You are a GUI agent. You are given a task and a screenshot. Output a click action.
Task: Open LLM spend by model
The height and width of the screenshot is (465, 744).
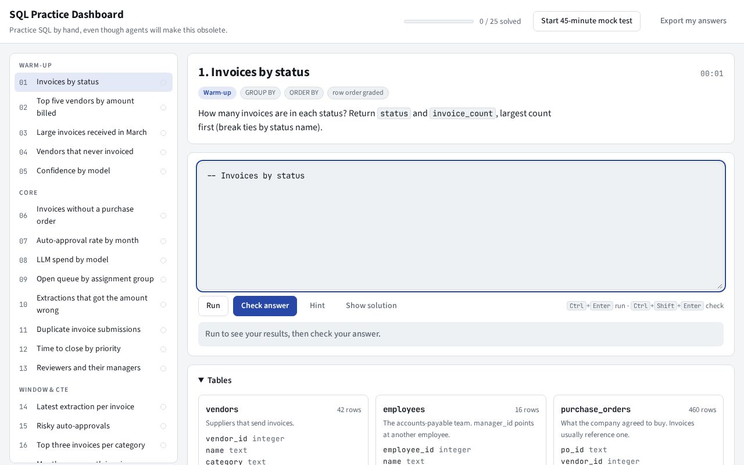click(x=94, y=260)
